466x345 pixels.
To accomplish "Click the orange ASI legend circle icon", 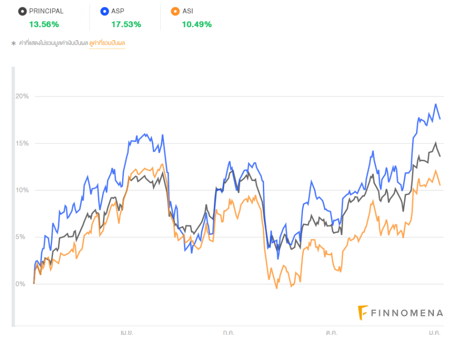I will (x=175, y=11).
